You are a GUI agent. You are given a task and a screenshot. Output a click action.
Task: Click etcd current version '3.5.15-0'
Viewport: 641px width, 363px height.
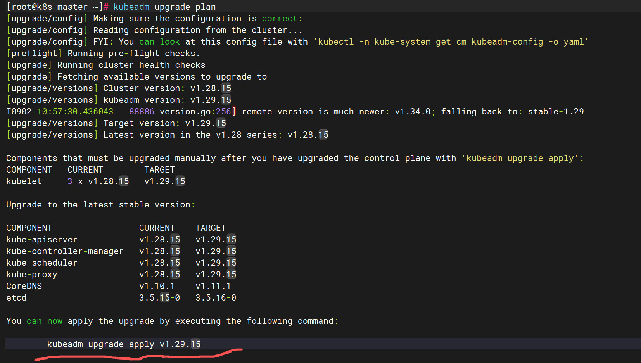160,298
